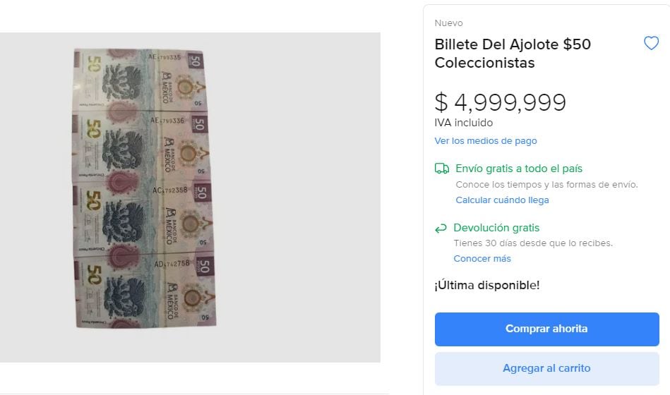Select 'Envío gratis a todo el país' text
Viewport: 670px width, 395px height.
(519, 169)
